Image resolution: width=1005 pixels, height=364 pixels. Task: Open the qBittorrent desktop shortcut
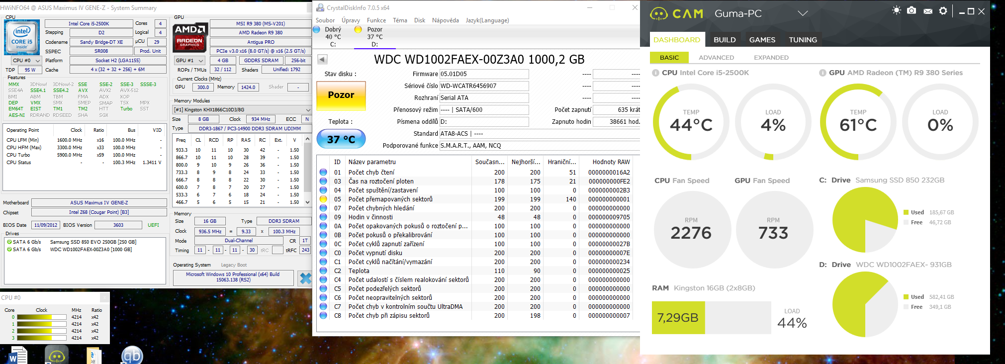pos(132,355)
